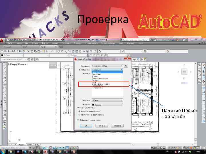206x154 pixels.
Task: Open File Explorer from taskbar
Action: coord(11,152)
